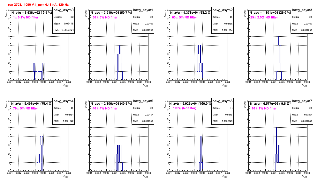Pick the magenta '25± 2.5% ND filter' label
The width and height of the screenshot is (318, 182).
point(264,17)
